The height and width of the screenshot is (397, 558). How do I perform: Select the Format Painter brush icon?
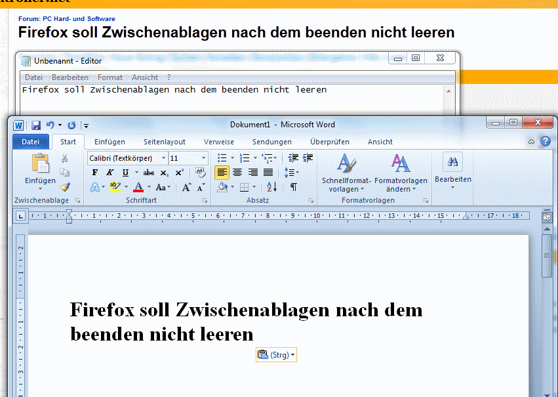65,186
